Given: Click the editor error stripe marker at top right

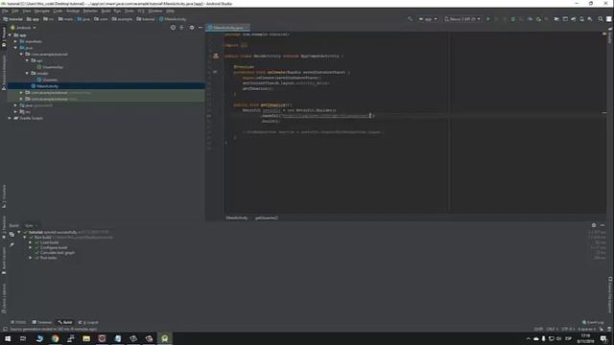Looking at the screenshot, I should (604, 34).
